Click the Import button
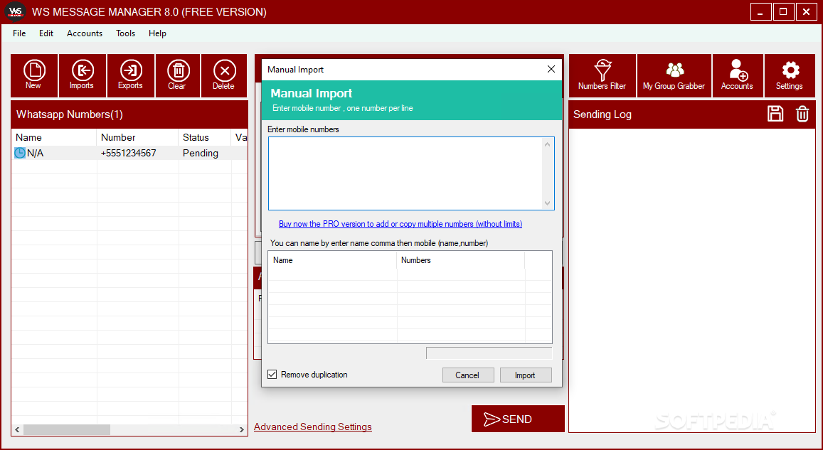This screenshot has height=450, width=823. click(526, 375)
